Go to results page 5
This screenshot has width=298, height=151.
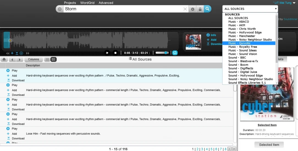click(211, 149)
